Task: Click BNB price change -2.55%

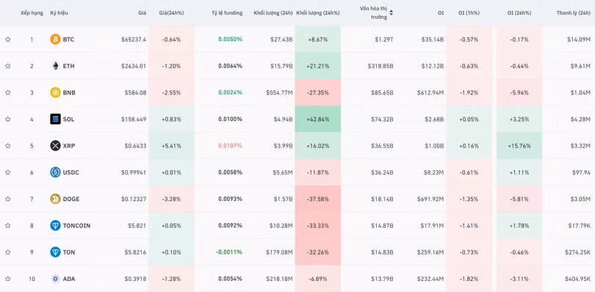Action: click(x=171, y=92)
